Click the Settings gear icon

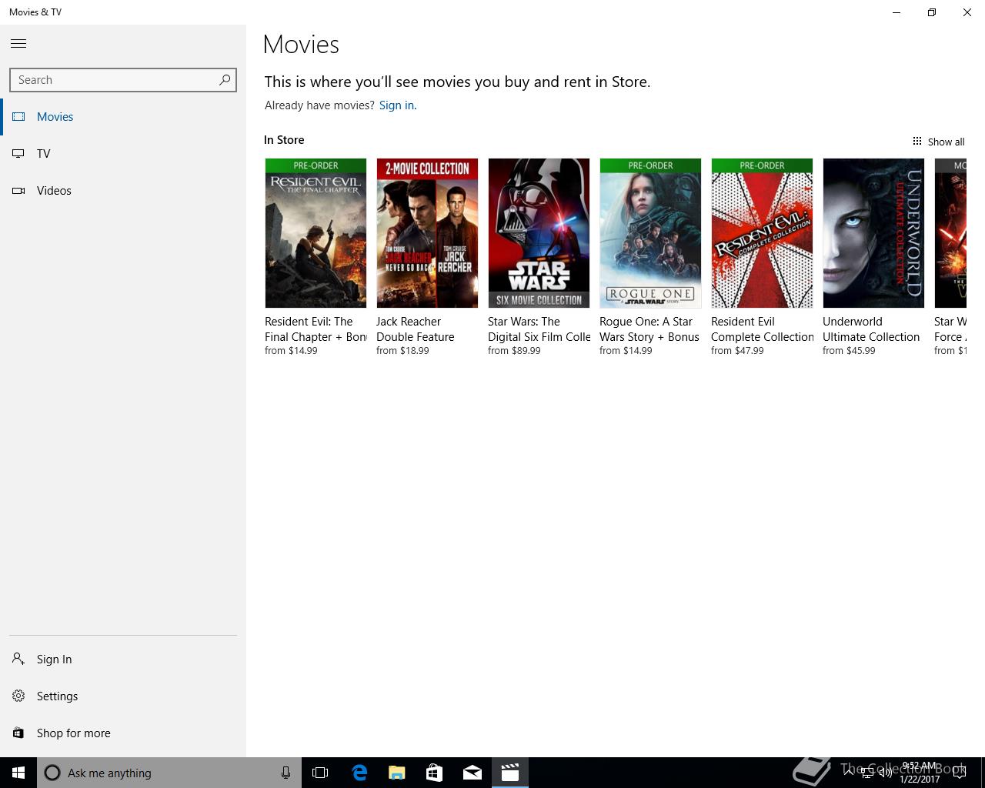(x=18, y=696)
